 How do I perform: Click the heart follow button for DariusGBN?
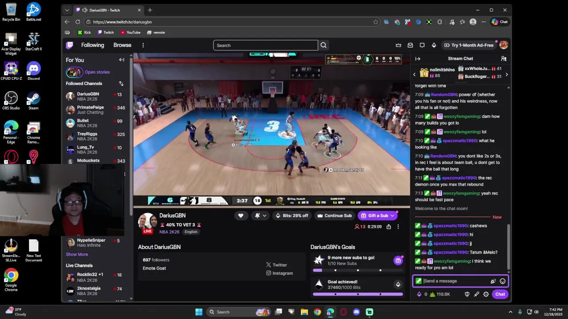241,216
